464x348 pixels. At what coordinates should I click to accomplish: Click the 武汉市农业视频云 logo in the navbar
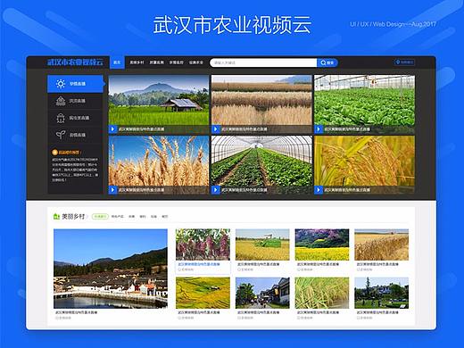(75, 62)
